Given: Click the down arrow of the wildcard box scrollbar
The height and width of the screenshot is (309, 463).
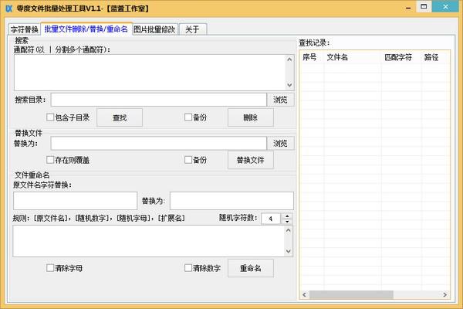Looking at the screenshot, I should [289, 85].
